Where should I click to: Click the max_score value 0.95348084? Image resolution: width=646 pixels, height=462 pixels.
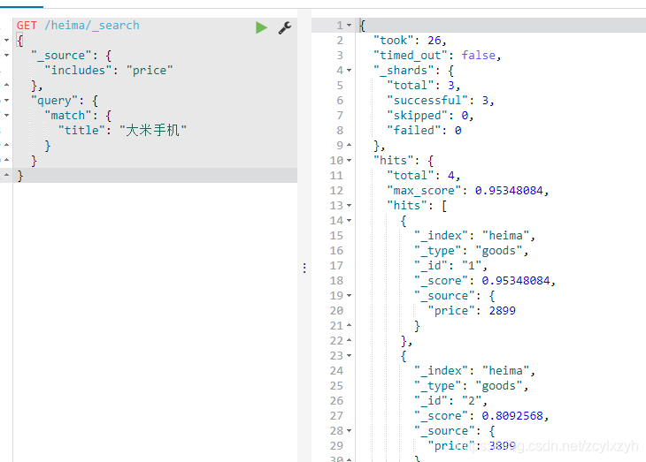coord(509,191)
